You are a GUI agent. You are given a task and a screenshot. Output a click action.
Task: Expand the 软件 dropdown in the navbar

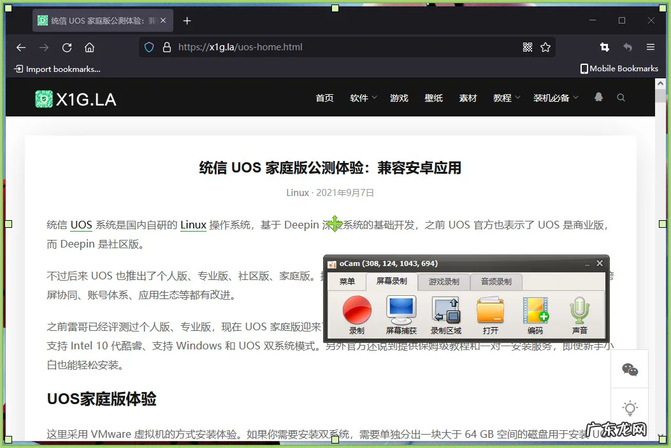click(x=362, y=97)
